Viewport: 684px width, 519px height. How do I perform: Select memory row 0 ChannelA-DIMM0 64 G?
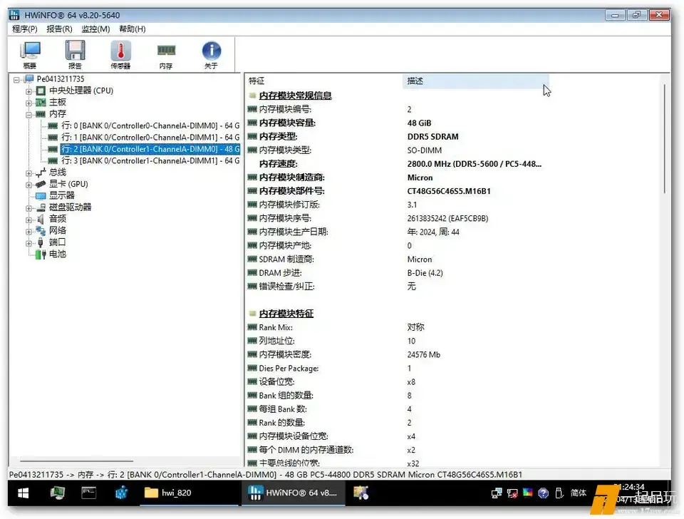150,125
